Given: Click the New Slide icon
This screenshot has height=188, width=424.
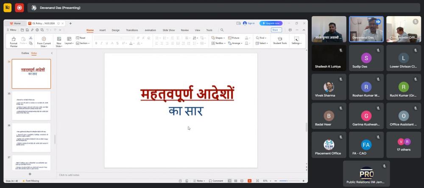Looking at the screenshot, I should coord(59,39).
